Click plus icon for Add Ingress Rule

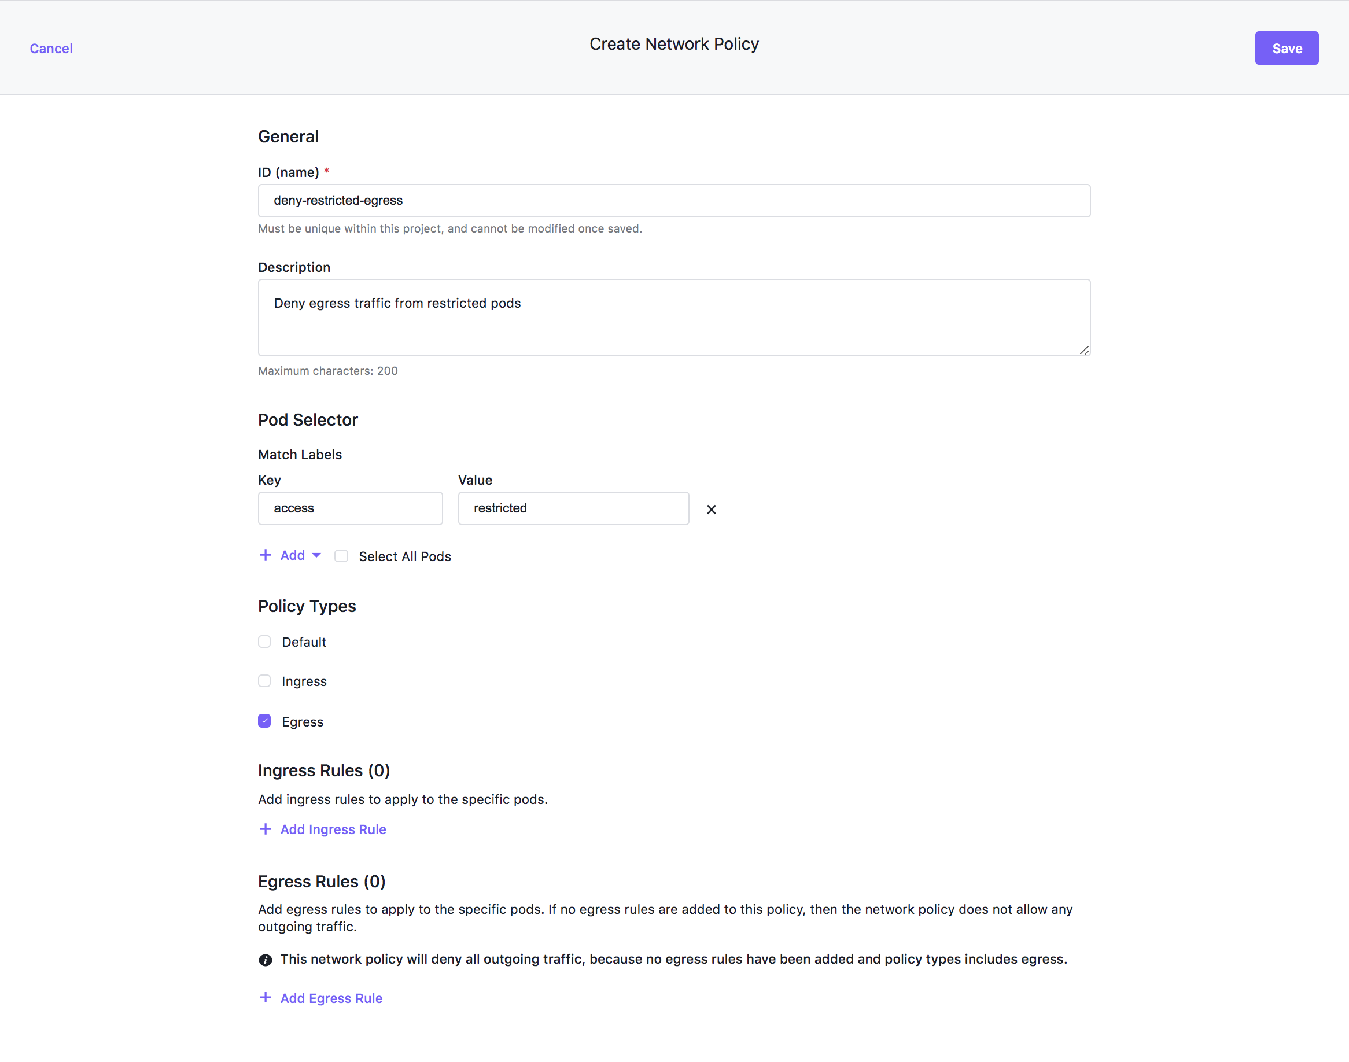pyautogui.click(x=266, y=829)
